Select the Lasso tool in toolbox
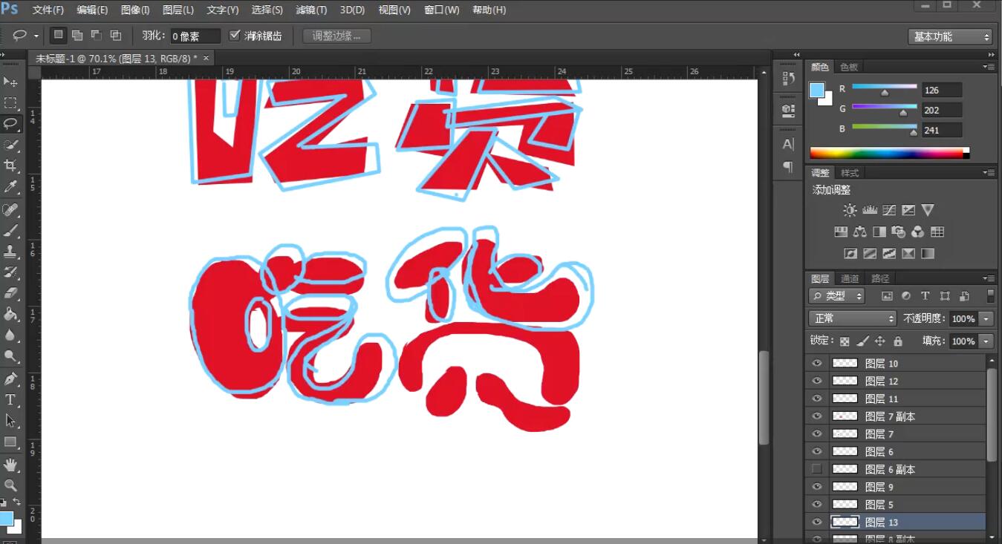The width and height of the screenshot is (1002, 544). click(x=10, y=124)
